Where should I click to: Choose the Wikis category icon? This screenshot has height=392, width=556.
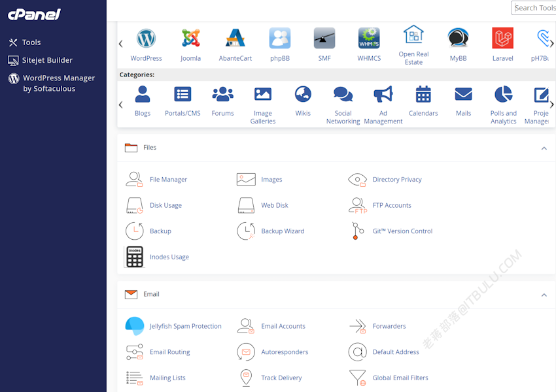pos(303,94)
